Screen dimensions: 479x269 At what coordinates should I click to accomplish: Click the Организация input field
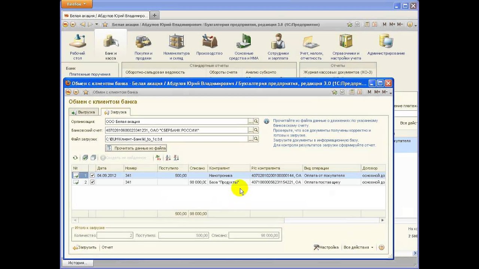coord(176,121)
